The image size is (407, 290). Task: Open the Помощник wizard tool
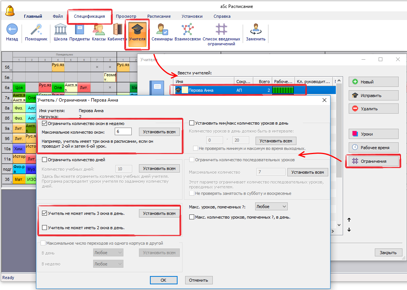[x=36, y=30]
